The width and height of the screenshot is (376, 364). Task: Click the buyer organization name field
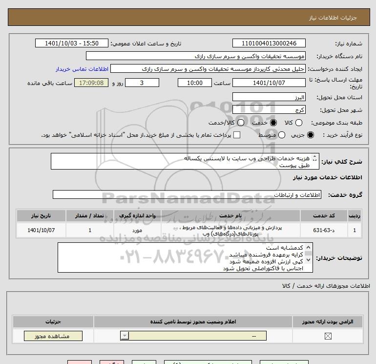[x=196, y=56]
